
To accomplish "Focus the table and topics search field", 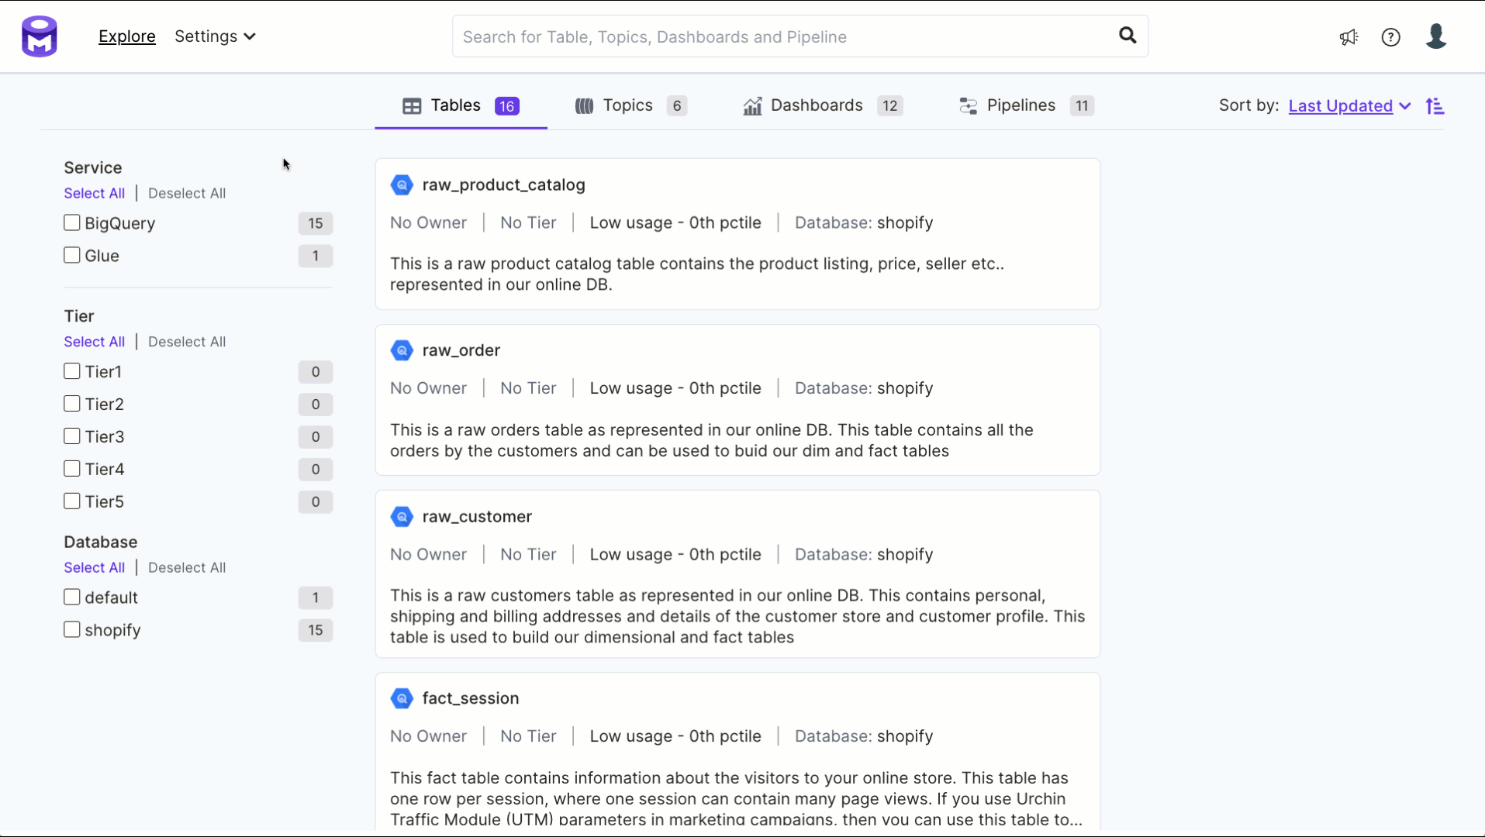I will point(783,37).
